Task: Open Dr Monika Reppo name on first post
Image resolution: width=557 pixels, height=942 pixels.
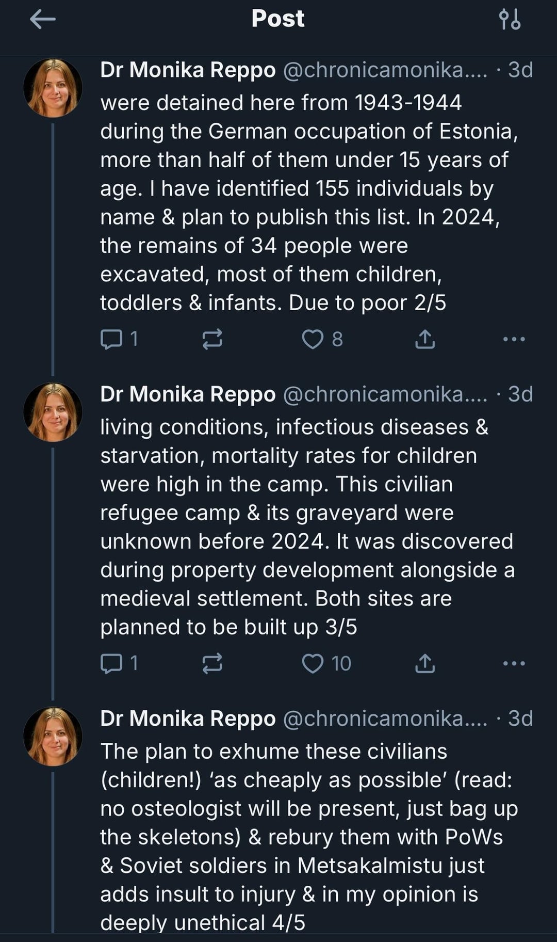Action: pyautogui.click(x=188, y=70)
